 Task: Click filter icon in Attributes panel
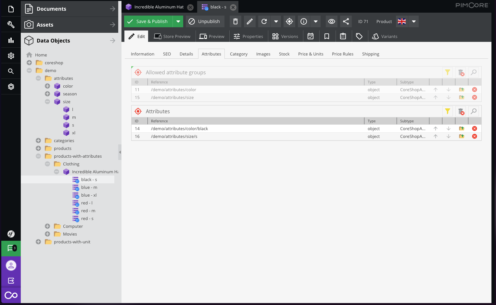click(447, 111)
